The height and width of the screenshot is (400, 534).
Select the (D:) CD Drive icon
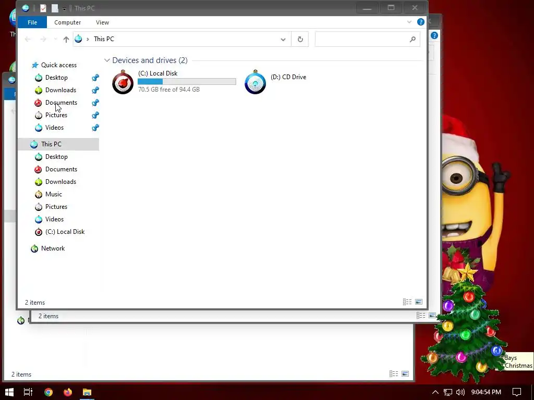(255, 82)
